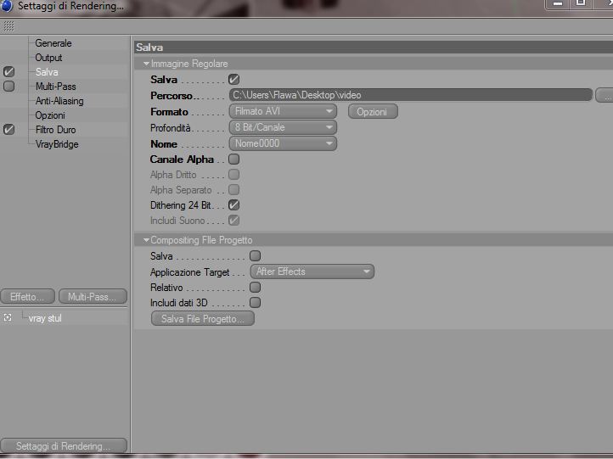The width and height of the screenshot is (613, 459).
Task: Select Opzioni in settings list
Action: click(50, 115)
